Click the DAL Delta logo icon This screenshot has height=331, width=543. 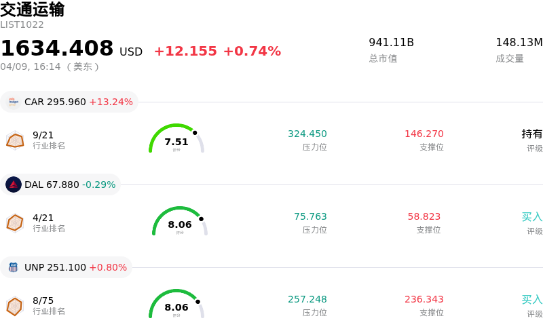coord(14,184)
